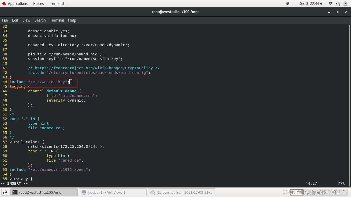351x197 pixels.
Task: Open the View menu
Action: pos(26,20)
